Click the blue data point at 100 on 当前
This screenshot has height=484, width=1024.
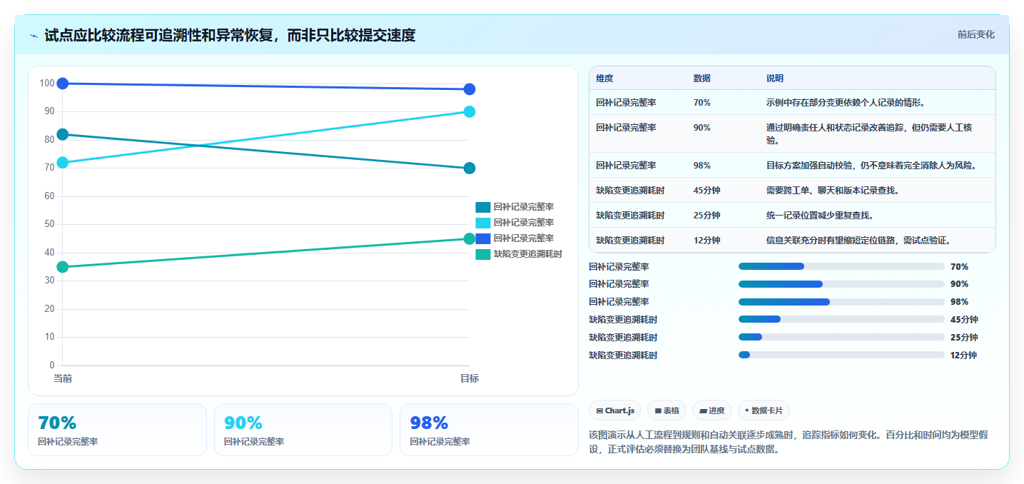[63, 84]
